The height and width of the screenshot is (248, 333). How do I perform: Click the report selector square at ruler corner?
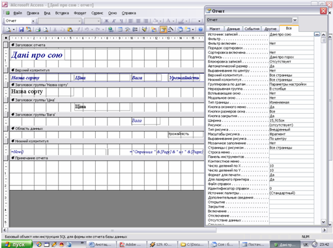coord(6,38)
